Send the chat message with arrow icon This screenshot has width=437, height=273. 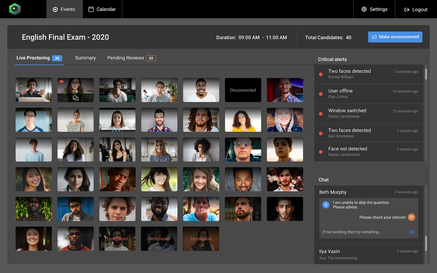412,232
